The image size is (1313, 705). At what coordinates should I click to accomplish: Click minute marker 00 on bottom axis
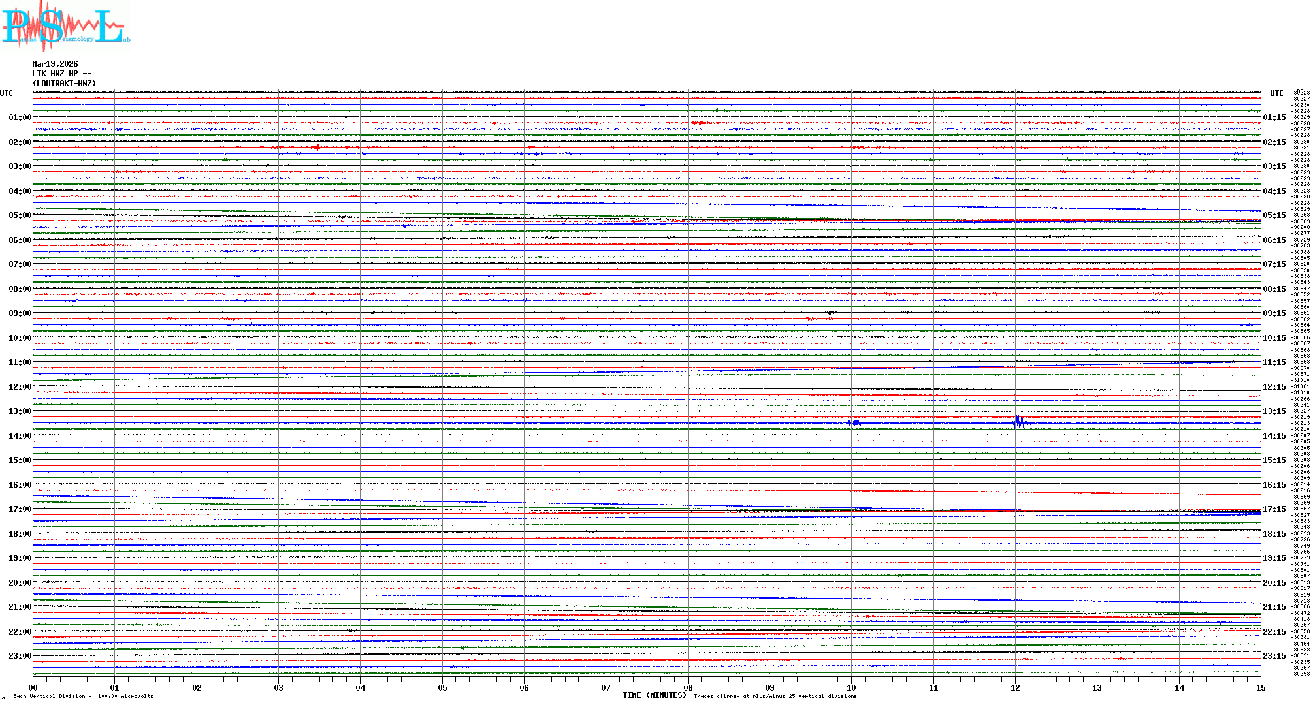click(33, 687)
